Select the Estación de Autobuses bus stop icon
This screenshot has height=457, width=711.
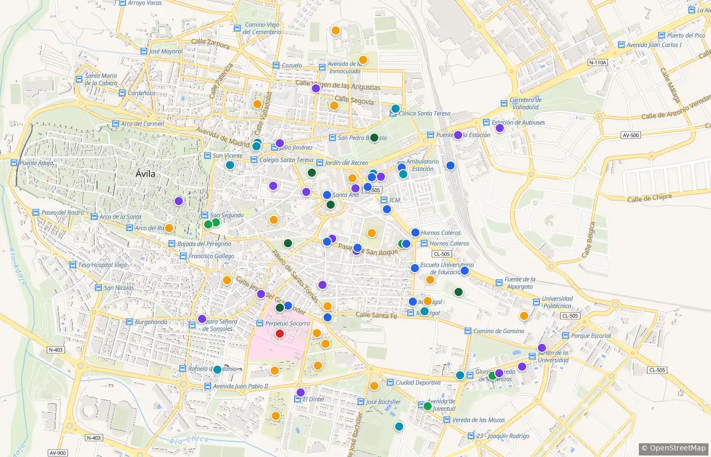pyautogui.click(x=486, y=122)
